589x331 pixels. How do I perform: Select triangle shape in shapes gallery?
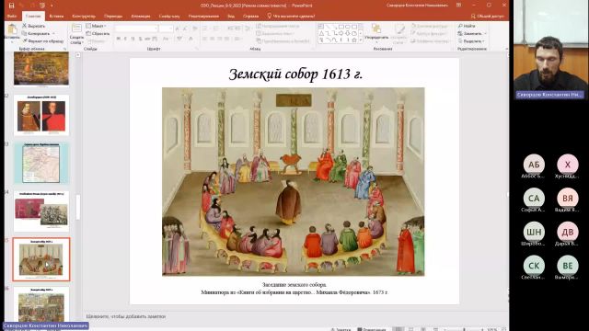321,33
